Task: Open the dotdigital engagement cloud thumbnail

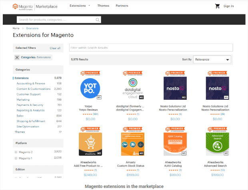Action: coord(133,88)
